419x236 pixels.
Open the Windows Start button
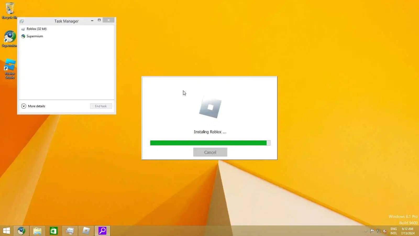(x=6, y=231)
